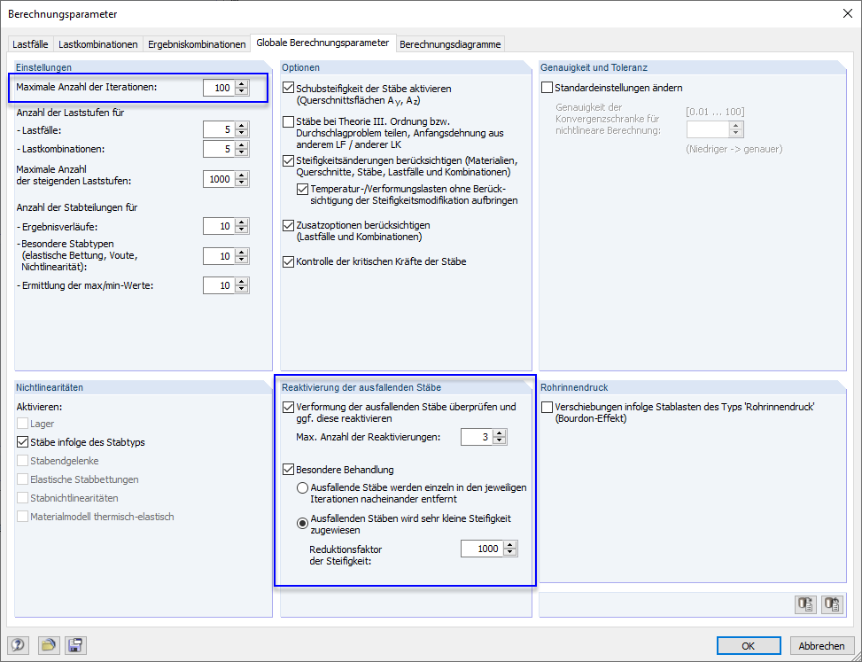Open the Berechnungsdiagramme tab

click(452, 43)
